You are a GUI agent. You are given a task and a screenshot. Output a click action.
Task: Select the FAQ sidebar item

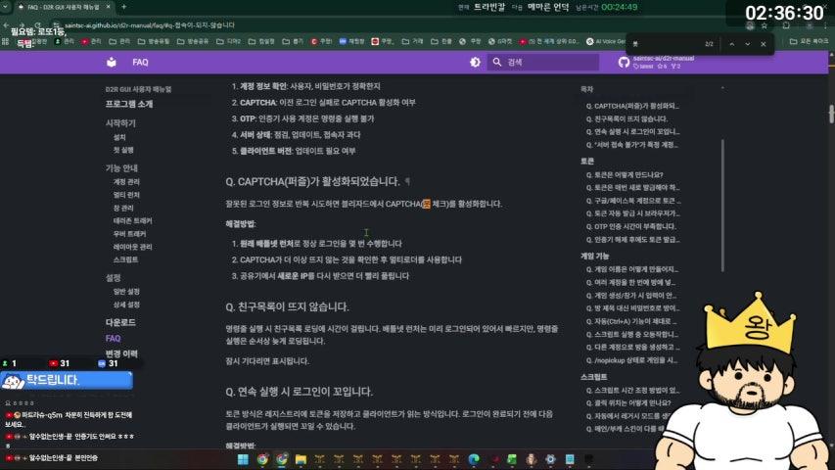[x=113, y=339]
